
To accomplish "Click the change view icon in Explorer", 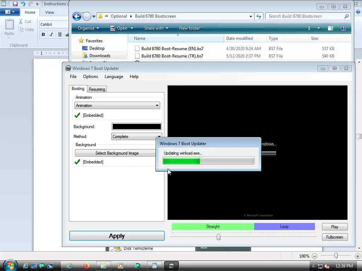I will [x=309, y=28].
